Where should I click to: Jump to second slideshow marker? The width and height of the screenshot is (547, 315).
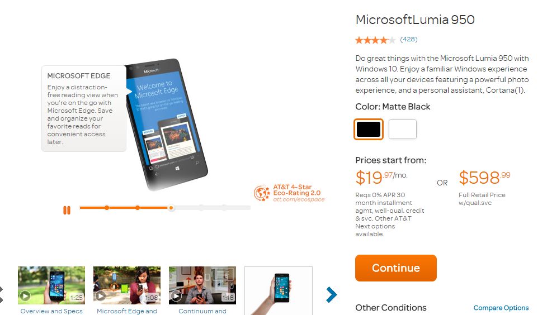click(138, 208)
